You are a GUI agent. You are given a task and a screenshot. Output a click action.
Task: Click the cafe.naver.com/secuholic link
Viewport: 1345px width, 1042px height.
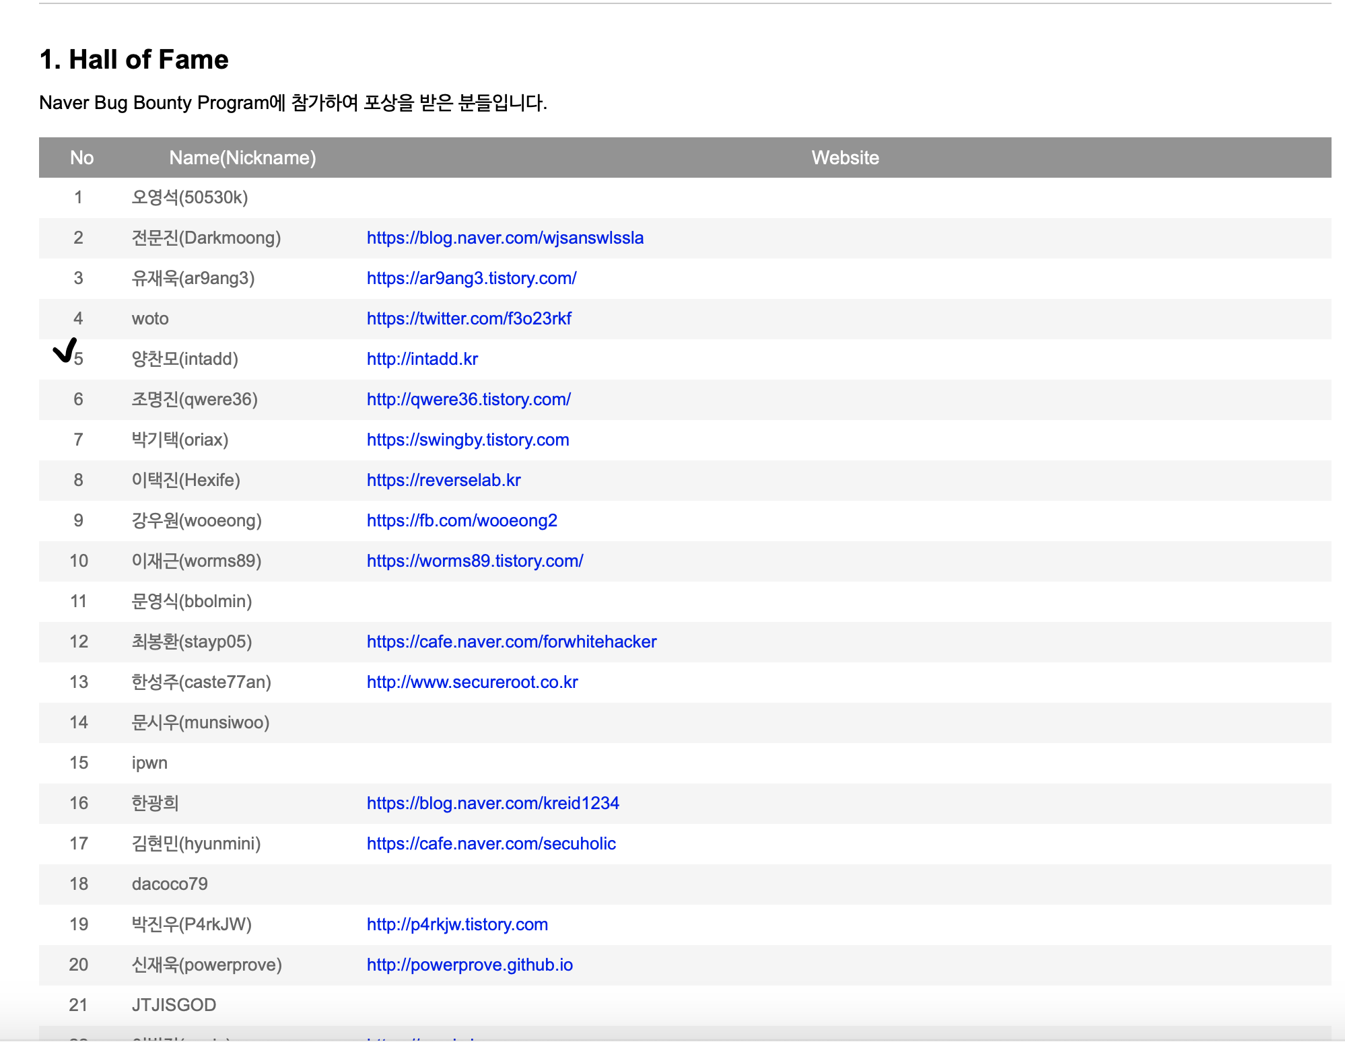coord(491,843)
